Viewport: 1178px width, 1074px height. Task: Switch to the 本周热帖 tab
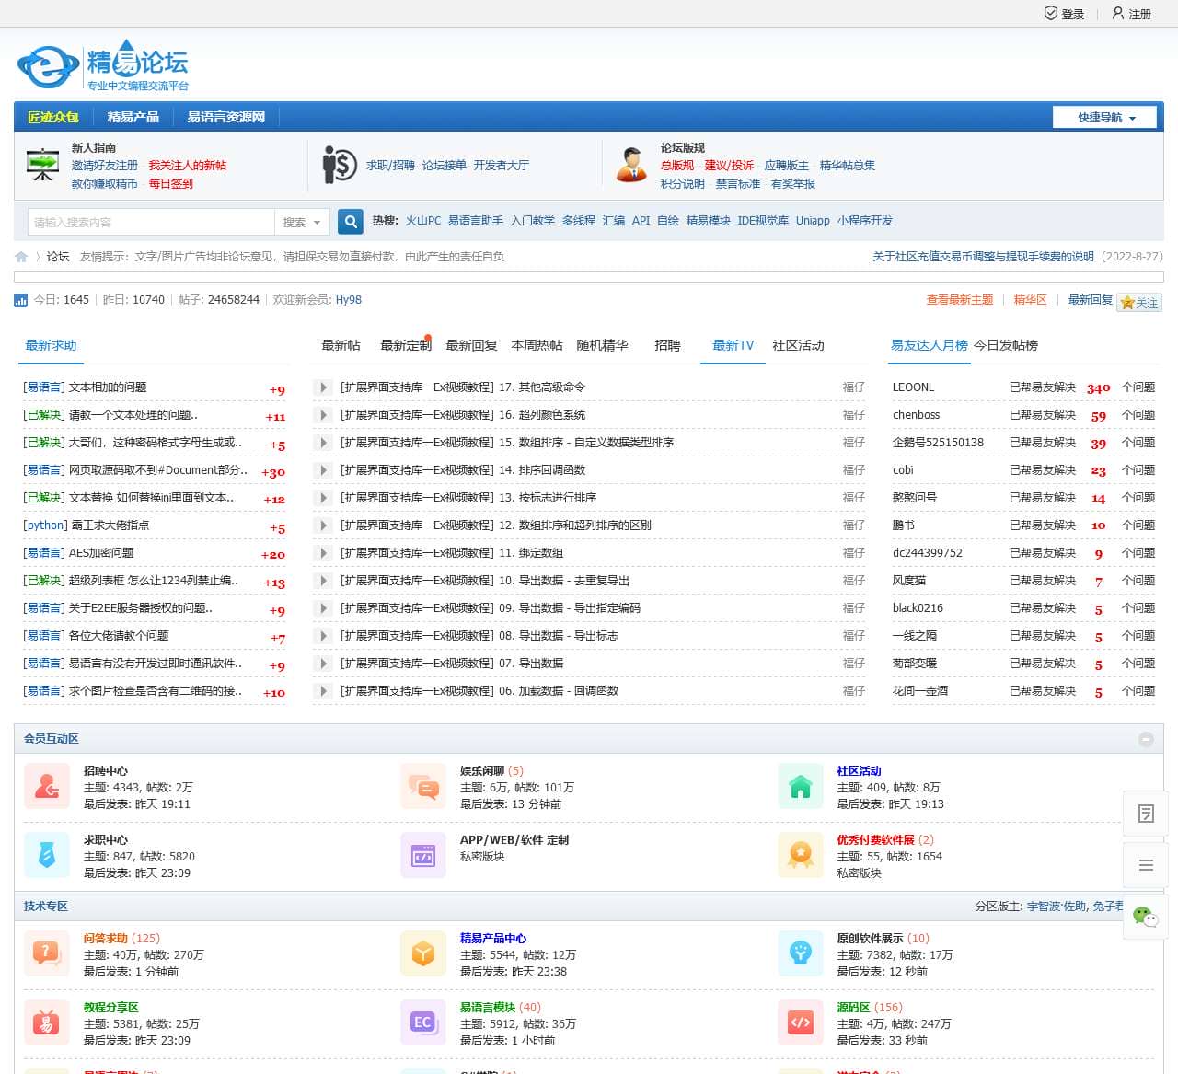click(x=537, y=345)
